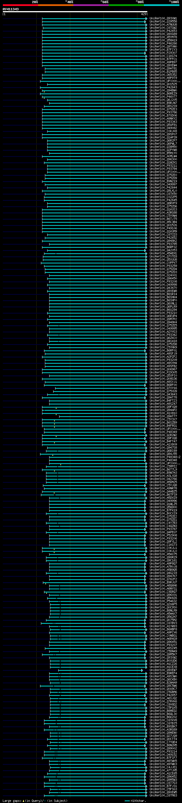Click the white query bar labeled 1 to 429
The height and width of the screenshot is (803, 182).
[x=75, y=11]
